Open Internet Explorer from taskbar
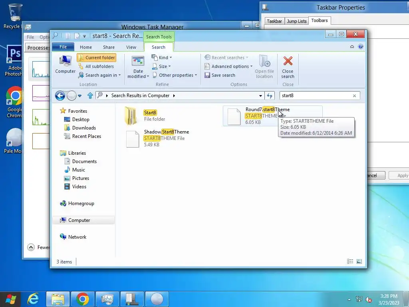This screenshot has width=409, height=307. pyautogui.click(x=33, y=299)
